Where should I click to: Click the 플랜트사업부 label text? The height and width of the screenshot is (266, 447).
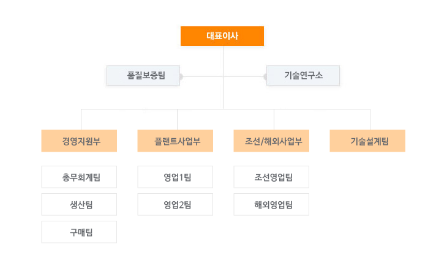(178, 141)
